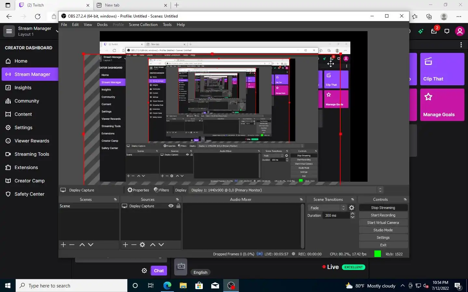
Task: Open the OBS Help menu
Action: 181,25
